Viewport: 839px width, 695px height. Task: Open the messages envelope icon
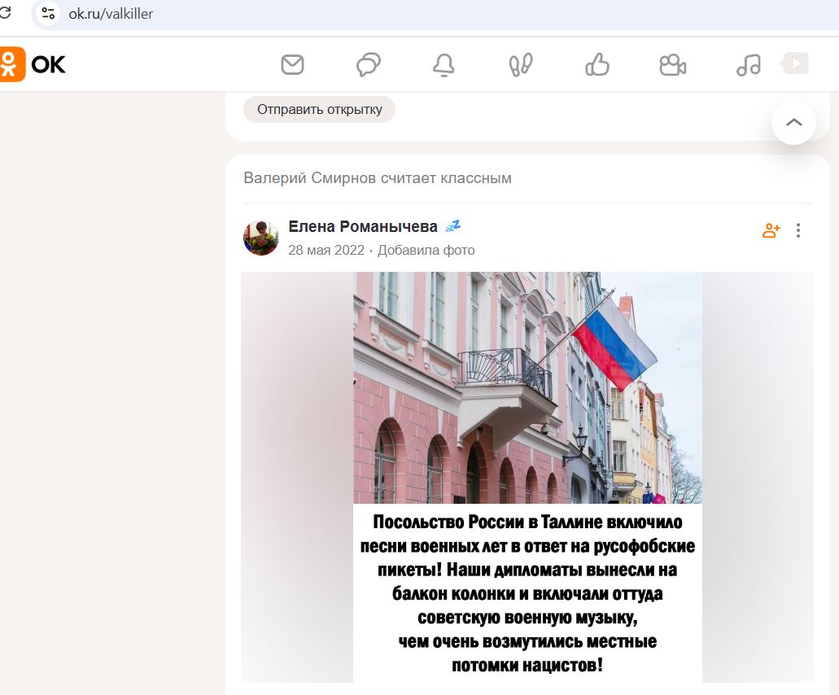(293, 65)
